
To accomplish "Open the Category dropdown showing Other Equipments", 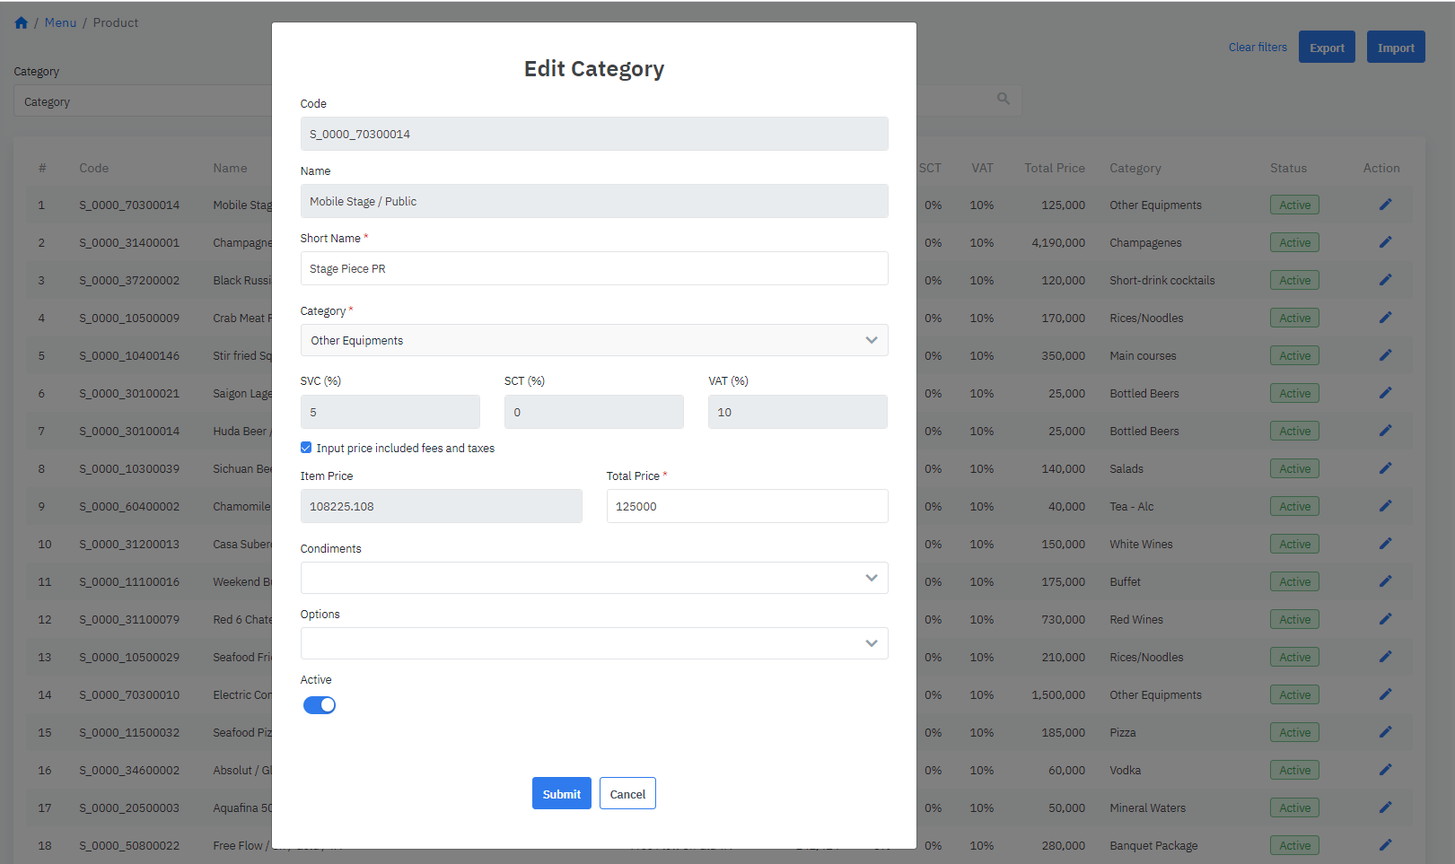I will coord(594,340).
